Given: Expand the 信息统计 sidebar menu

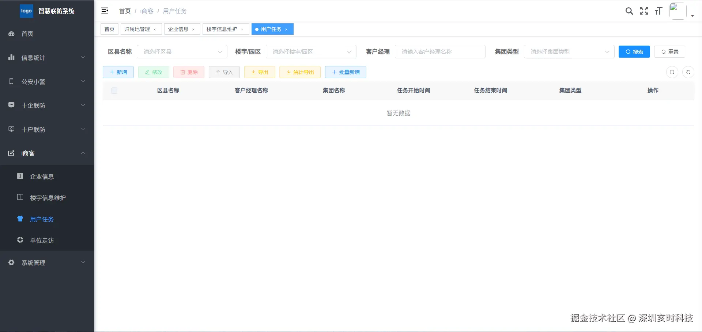Looking at the screenshot, I should 47,58.
